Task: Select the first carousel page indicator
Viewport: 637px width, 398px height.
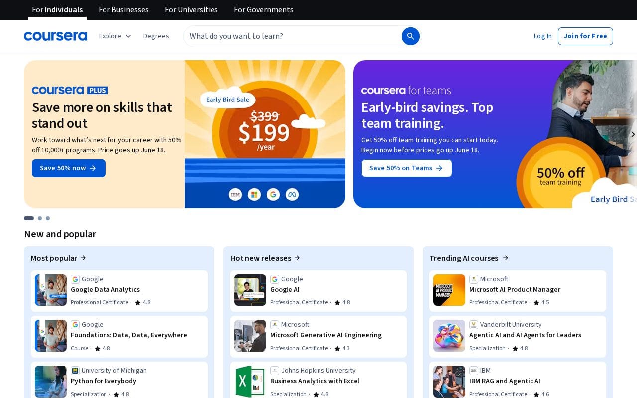Action: (29, 218)
